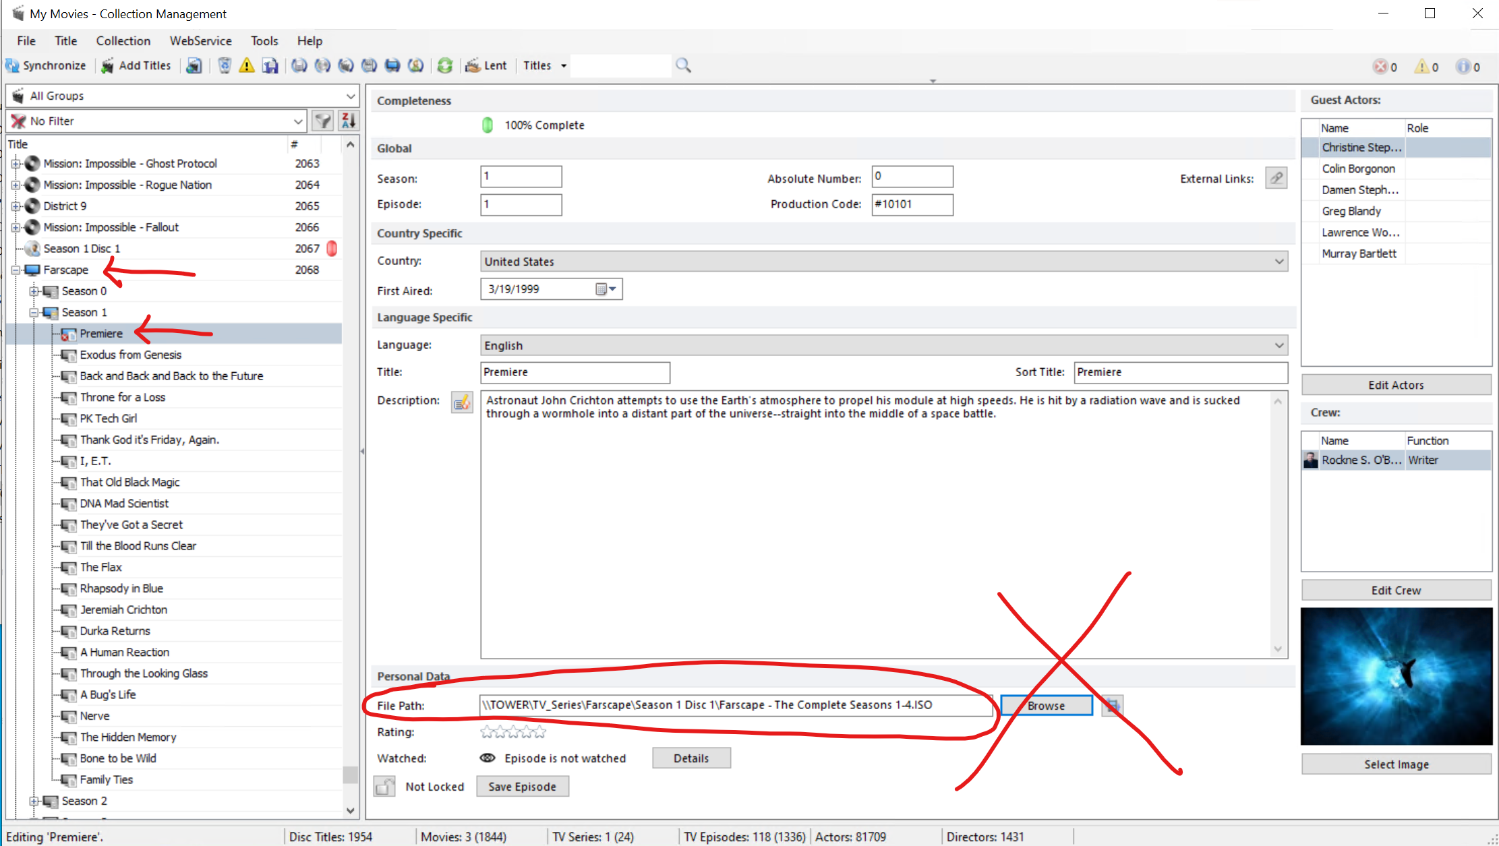Expand the Season 2 tree node
The width and height of the screenshot is (1499, 846).
tap(34, 801)
